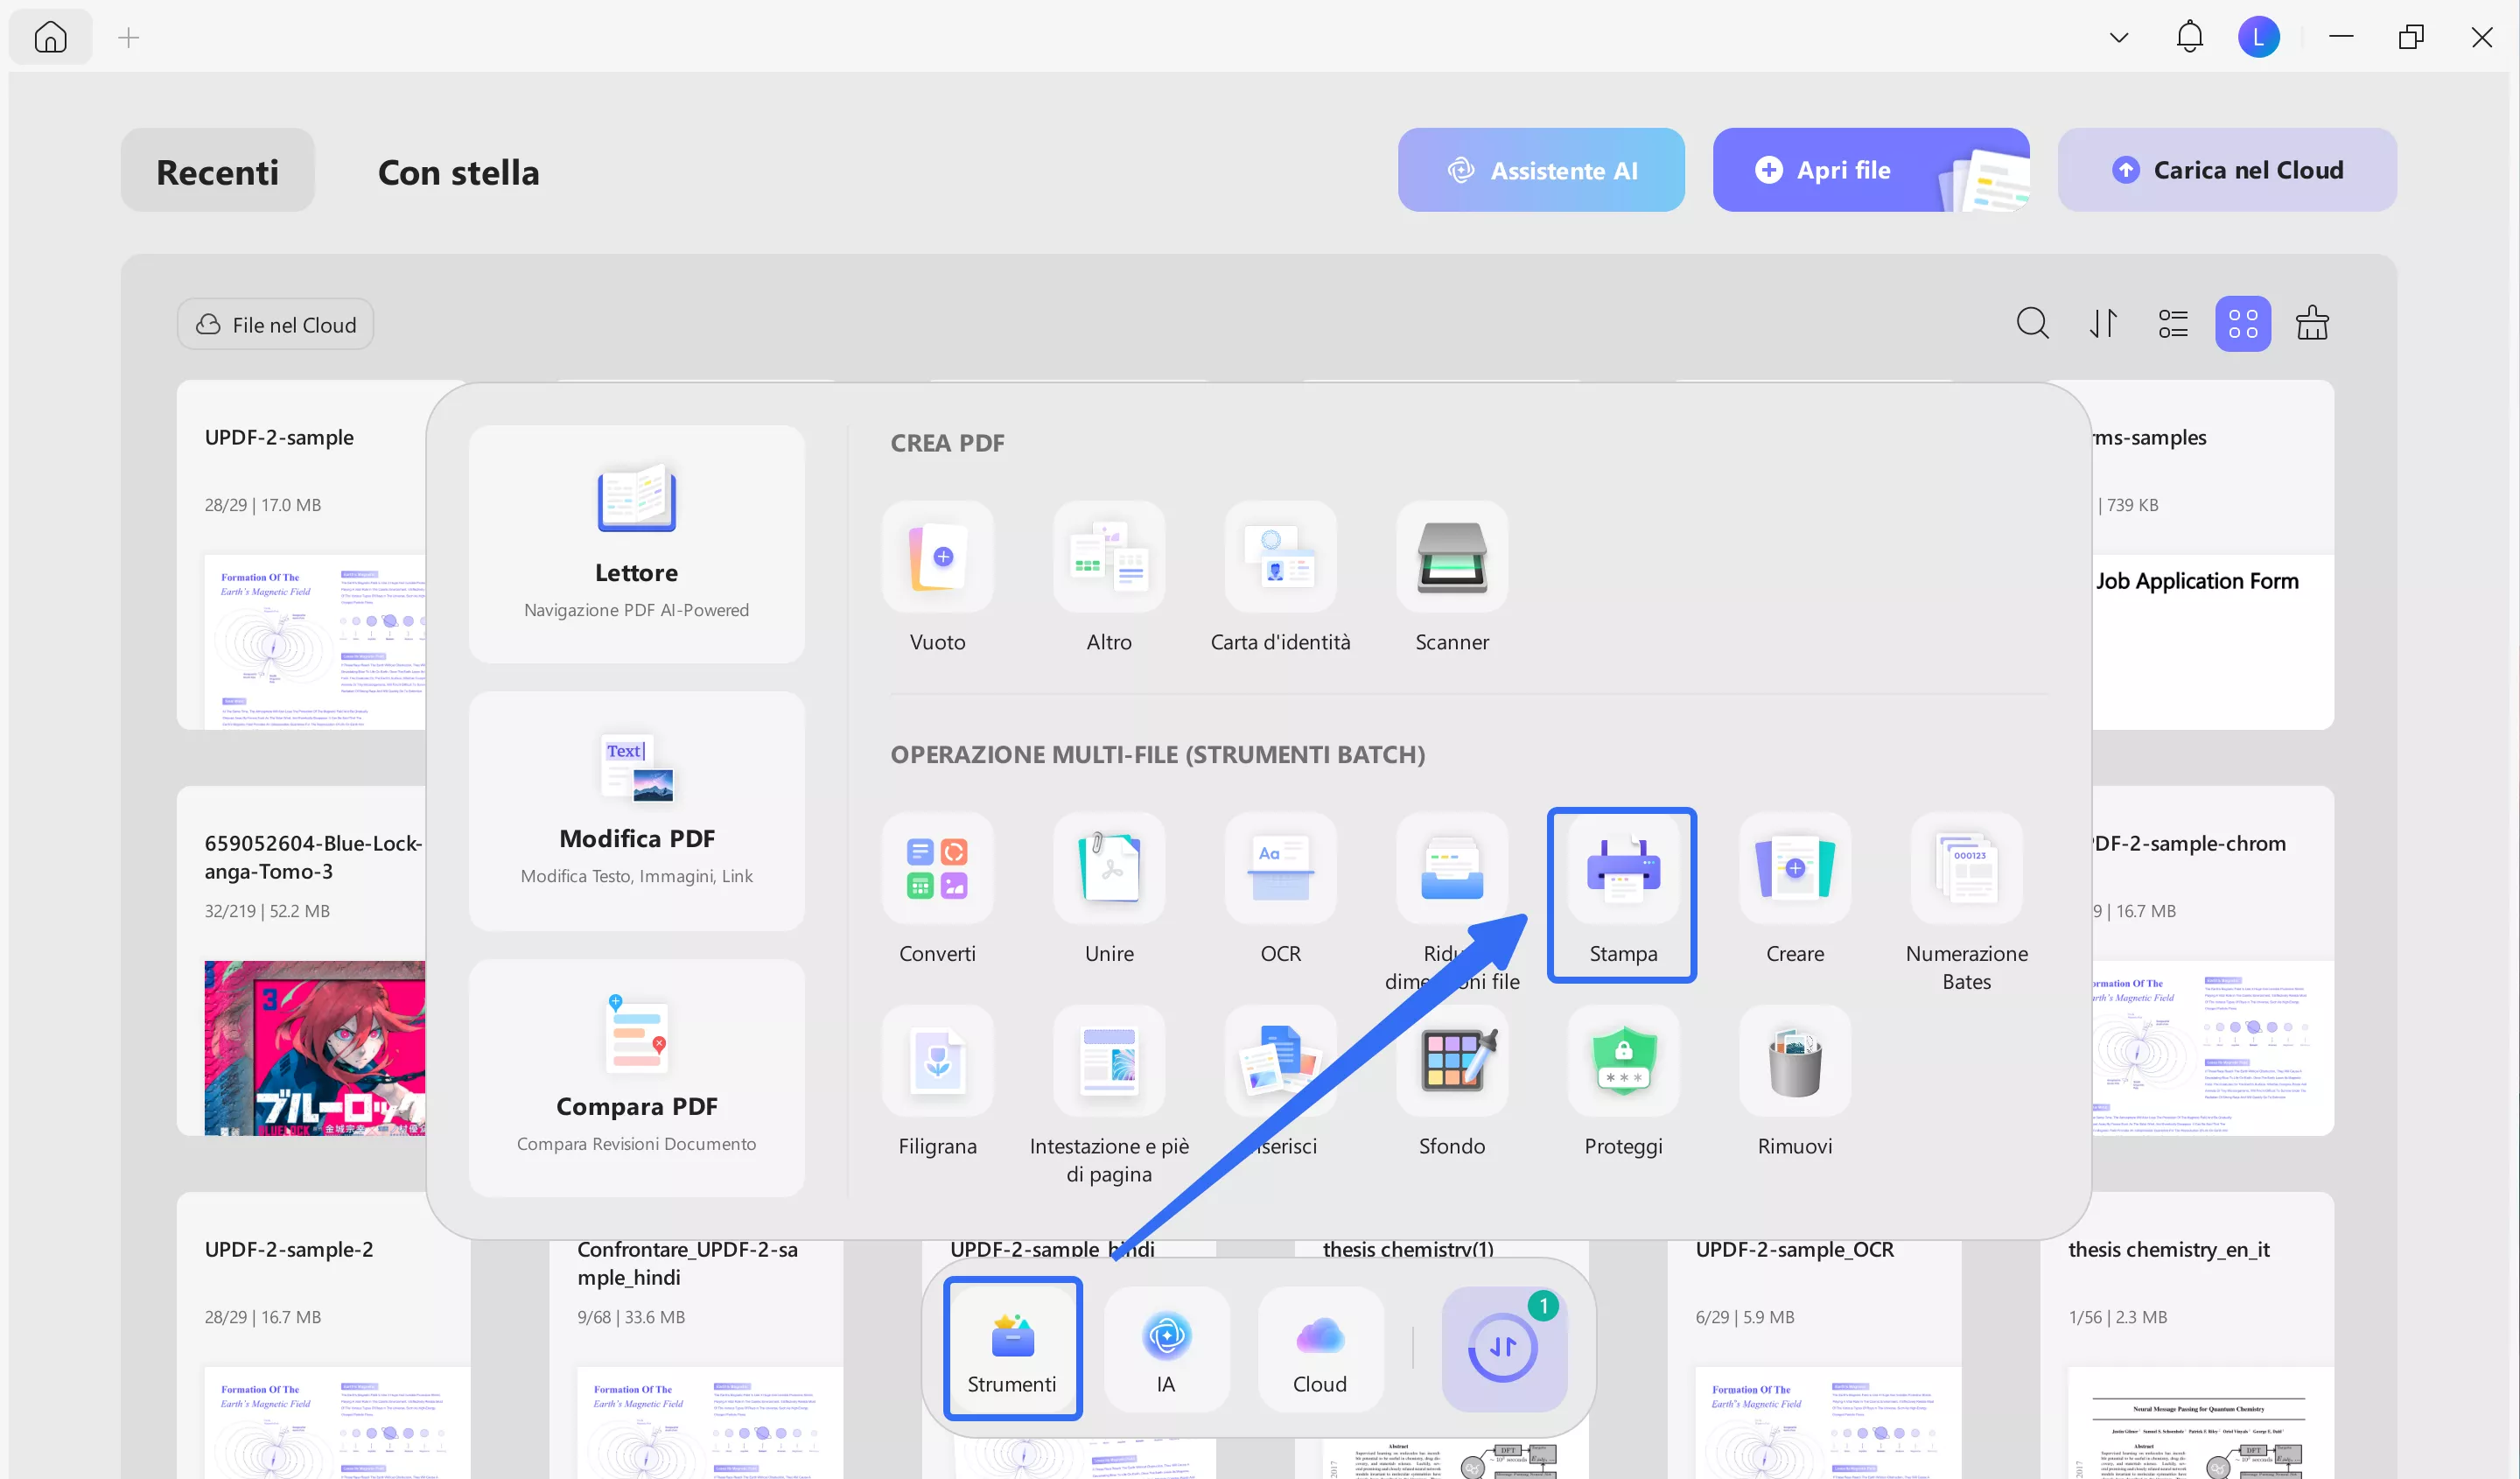This screenshot has width=2520, height=1479.
Task: Open the Scanner create-PDF tool
Action: [x=1451, y=558]
